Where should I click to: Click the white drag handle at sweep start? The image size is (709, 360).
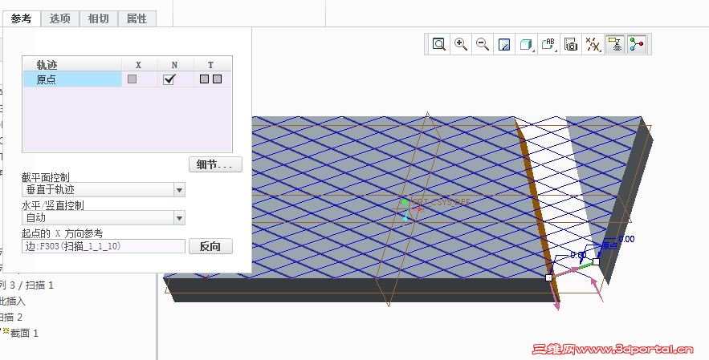(x=548, y=277)
